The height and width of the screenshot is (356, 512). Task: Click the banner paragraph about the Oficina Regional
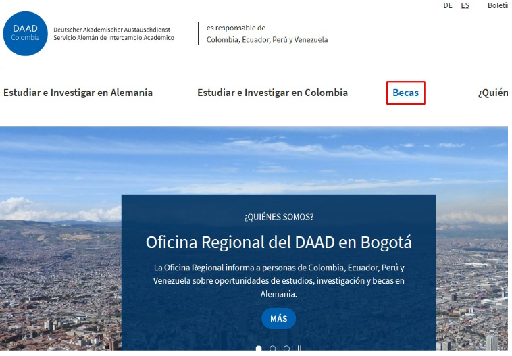click(x=279, y=281)
